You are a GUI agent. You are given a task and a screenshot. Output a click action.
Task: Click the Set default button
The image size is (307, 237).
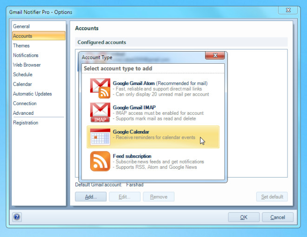(272, 197)
